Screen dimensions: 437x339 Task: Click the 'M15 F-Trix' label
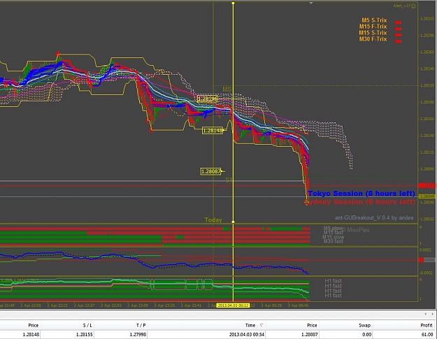click(373, 27)
